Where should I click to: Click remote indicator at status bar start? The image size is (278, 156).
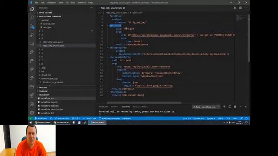click(30, 118)
